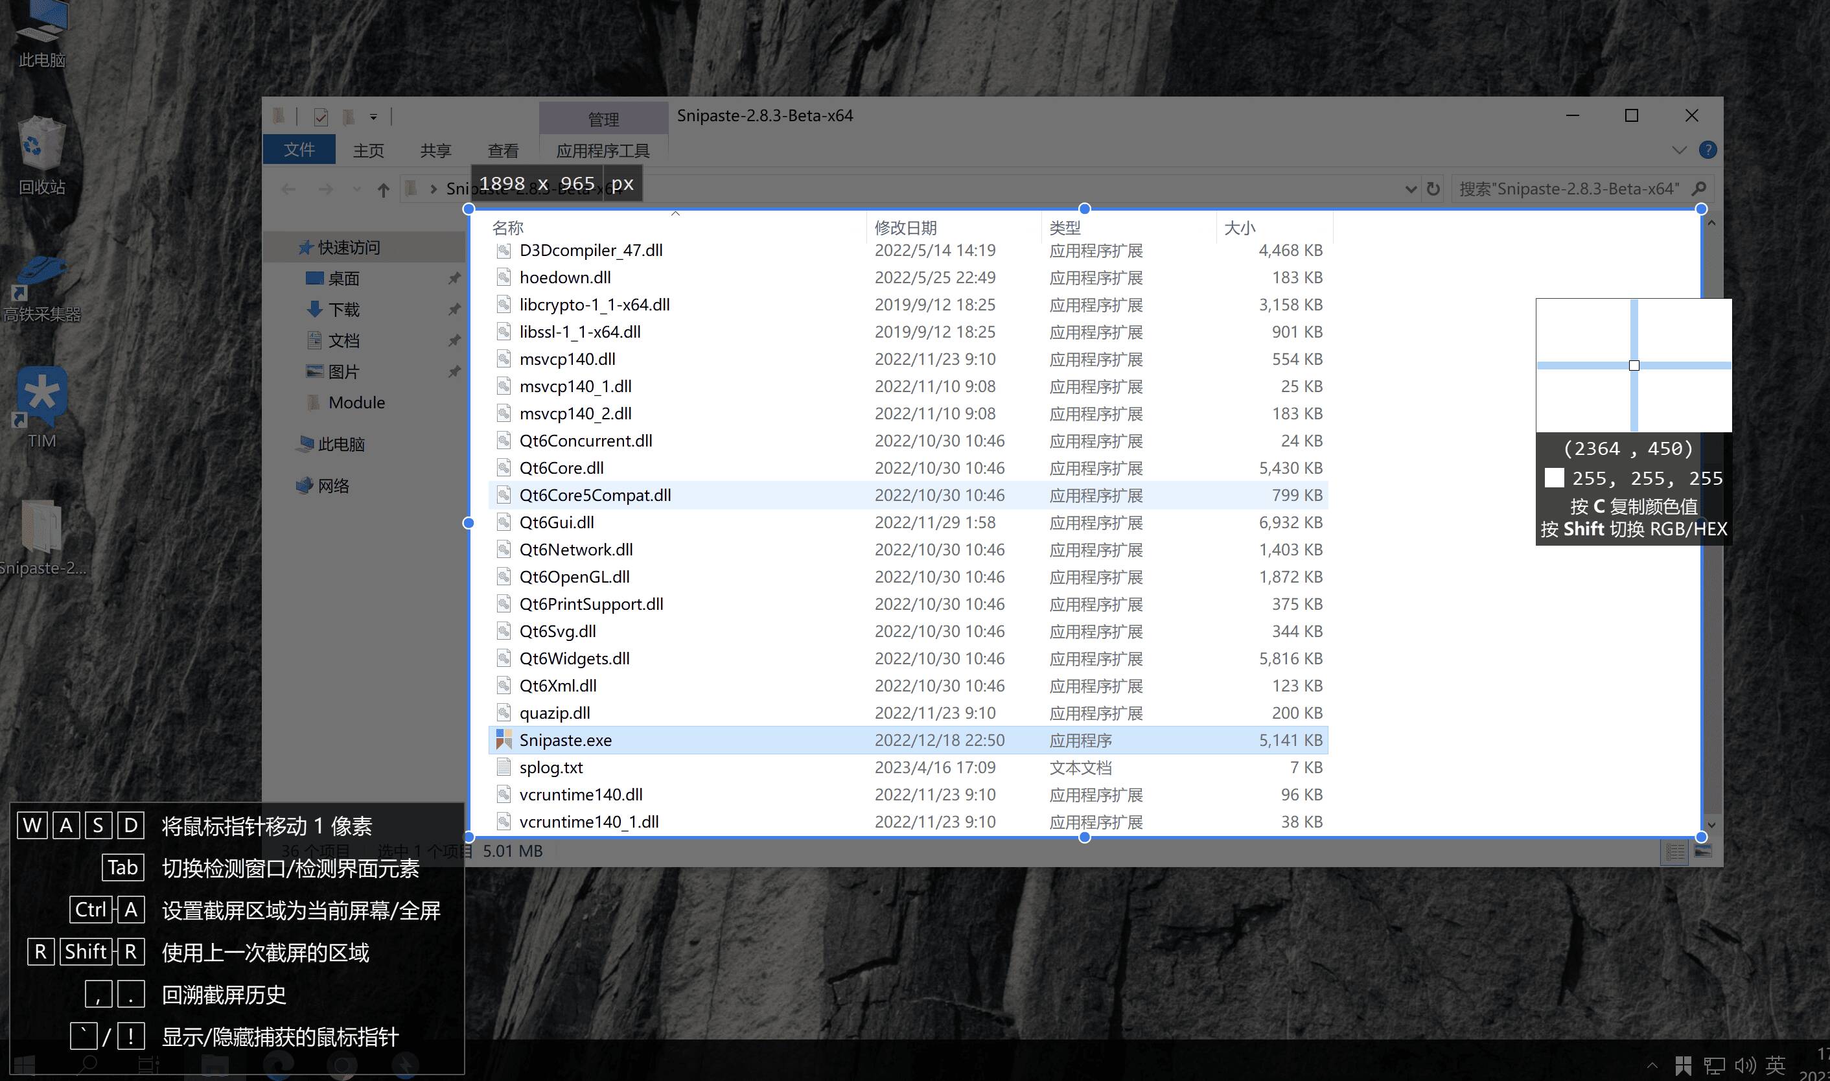Expand the ribbon with chevron arrow
Image resolution: width=1830 pixels, height=1081 pixels.
[x=1678, y=150]
